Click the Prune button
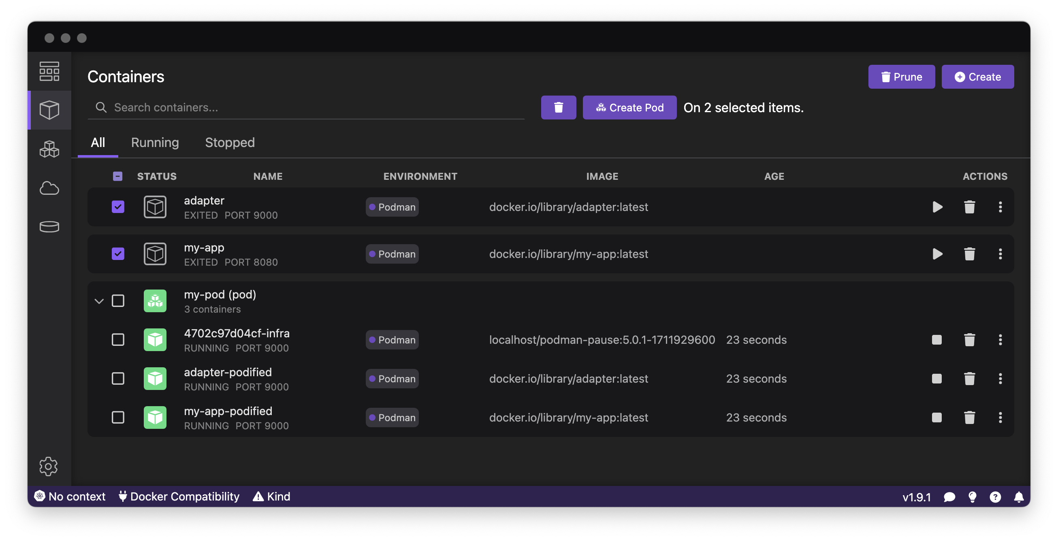The height and width of the screenshot is (541, 1058). point(901,77)
